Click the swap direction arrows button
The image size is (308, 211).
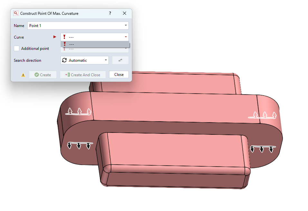[120, 60]
